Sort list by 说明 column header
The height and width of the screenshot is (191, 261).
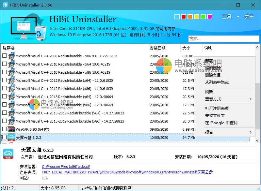tap(226, 48)
